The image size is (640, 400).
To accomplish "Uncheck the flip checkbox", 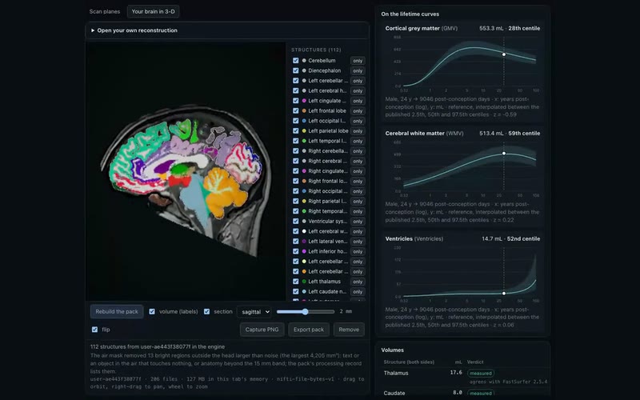I will click(x=94, y=330).
